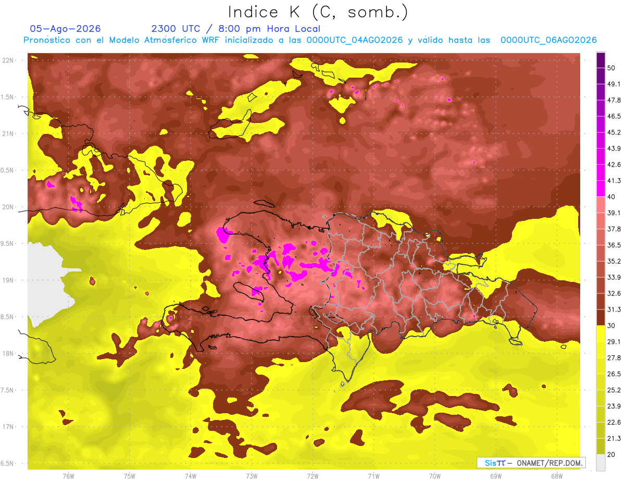Image resolution: width=625 pixels, height=483 pixels.
Task: Click the '75W' longitude axis label
Action: pos(130,476)
